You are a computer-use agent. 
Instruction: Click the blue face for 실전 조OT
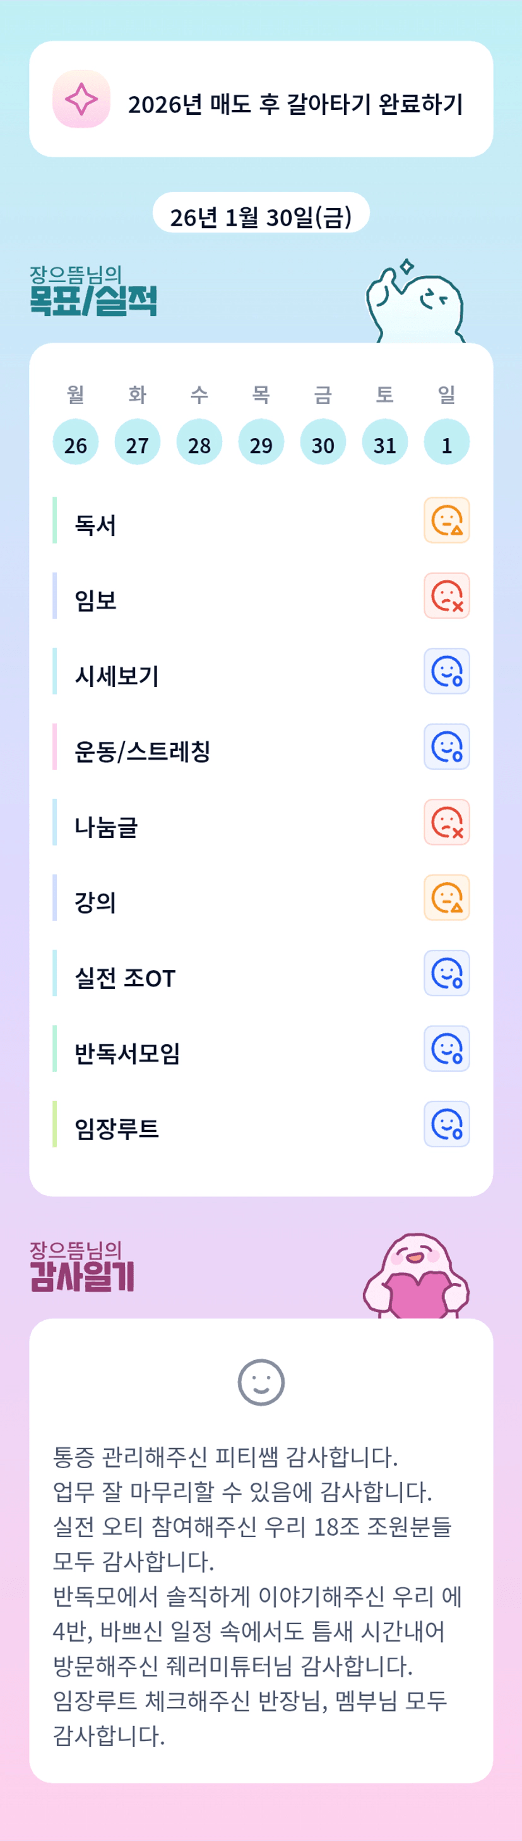446,973
